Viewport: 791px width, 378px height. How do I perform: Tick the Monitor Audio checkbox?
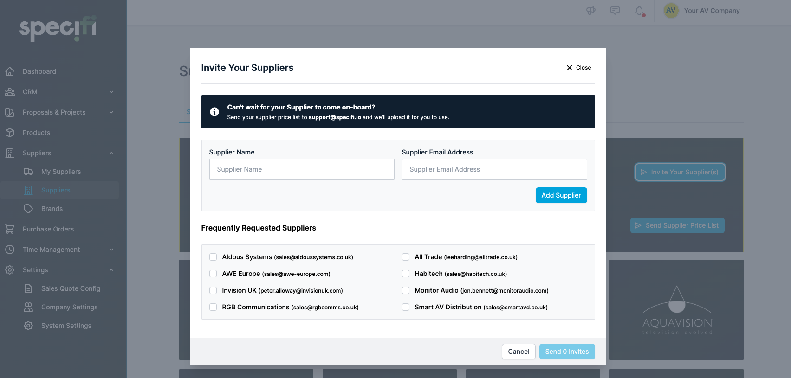406,290
